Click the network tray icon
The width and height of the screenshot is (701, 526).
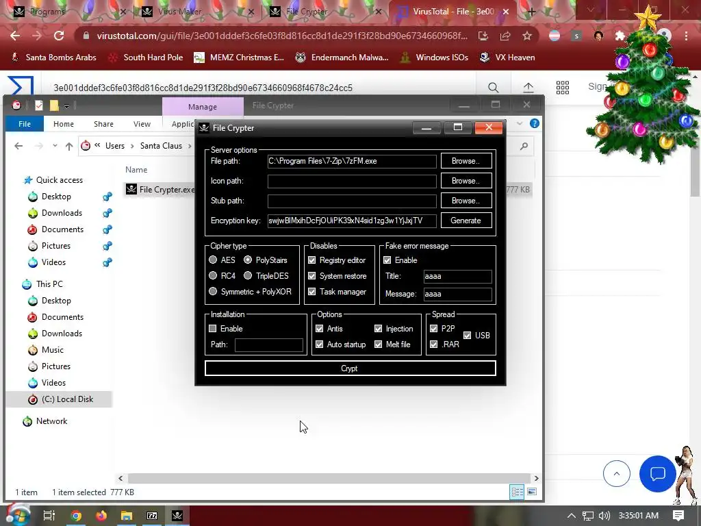tap(588, 516)
